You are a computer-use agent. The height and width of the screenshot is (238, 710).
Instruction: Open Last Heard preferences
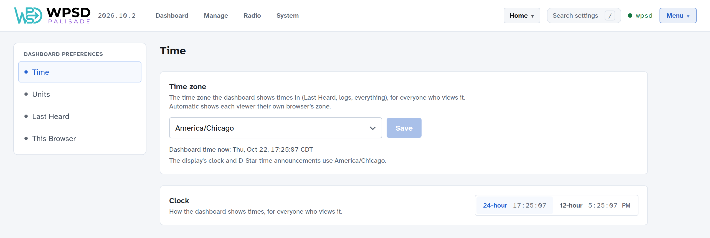(80, 116)
